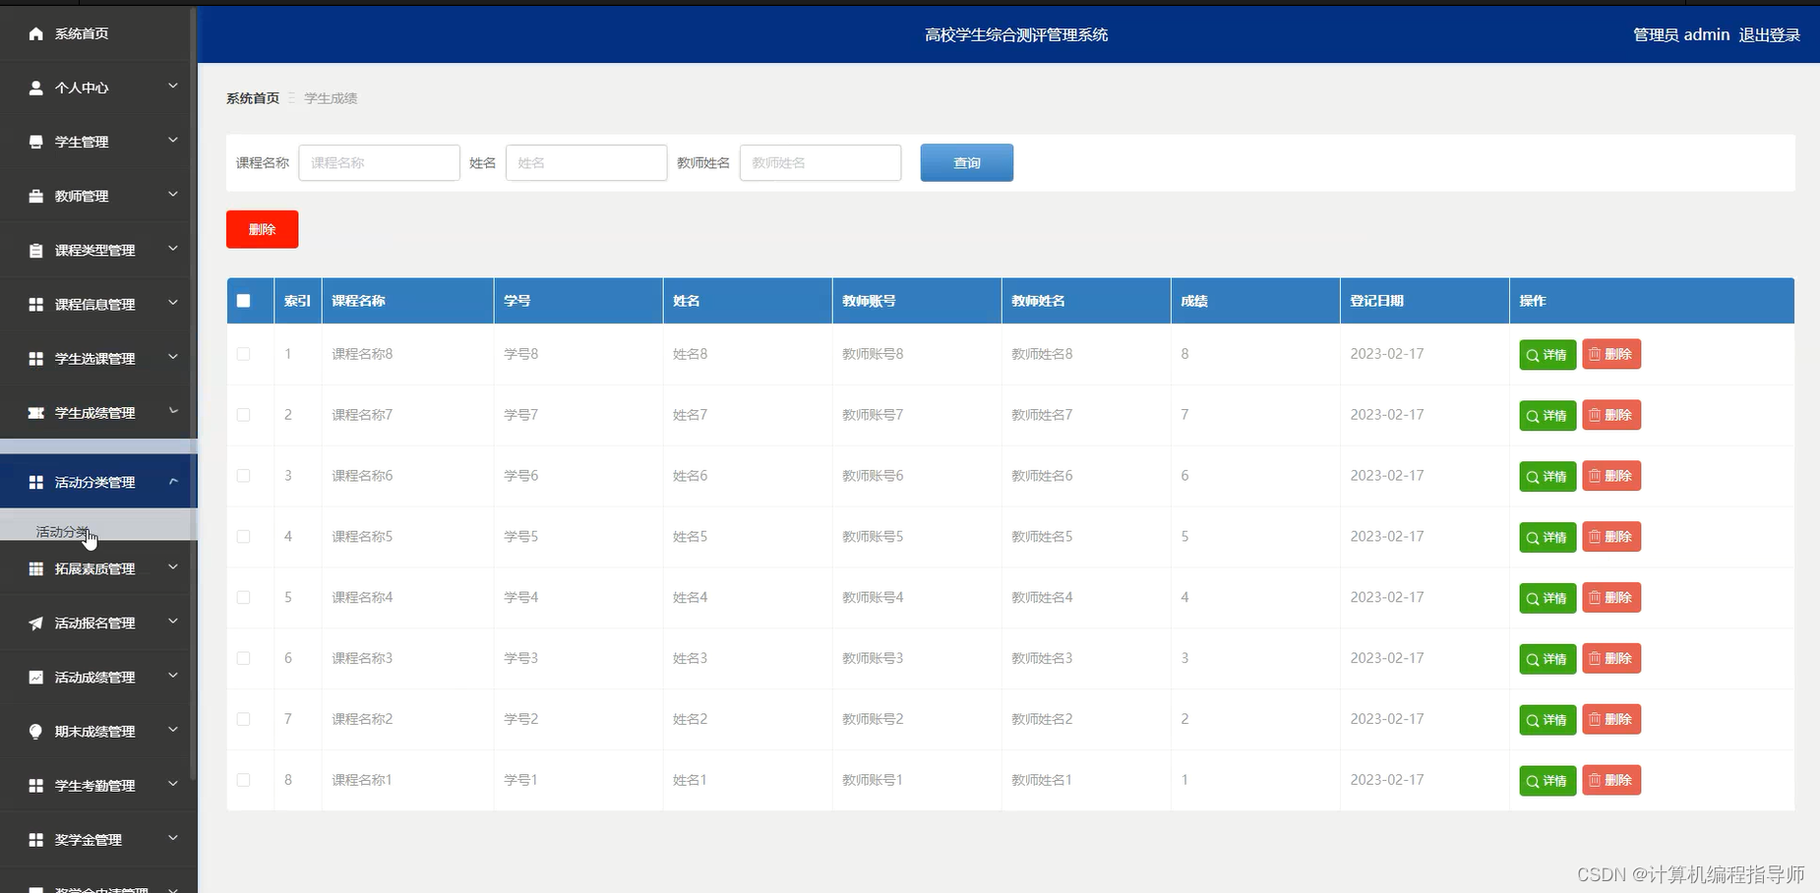The height and width of the screenshot is (893, 1820).
Task: Expand the 教师管理 menu chevron
Action: click(x=173, y=195)
